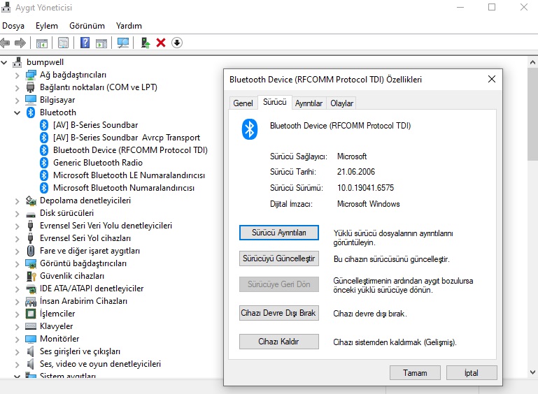Click the display adapter icon beside Görüntü bağdaştırıcıları
The width and height of the screenshot is (538, 394).
[31, 263]
